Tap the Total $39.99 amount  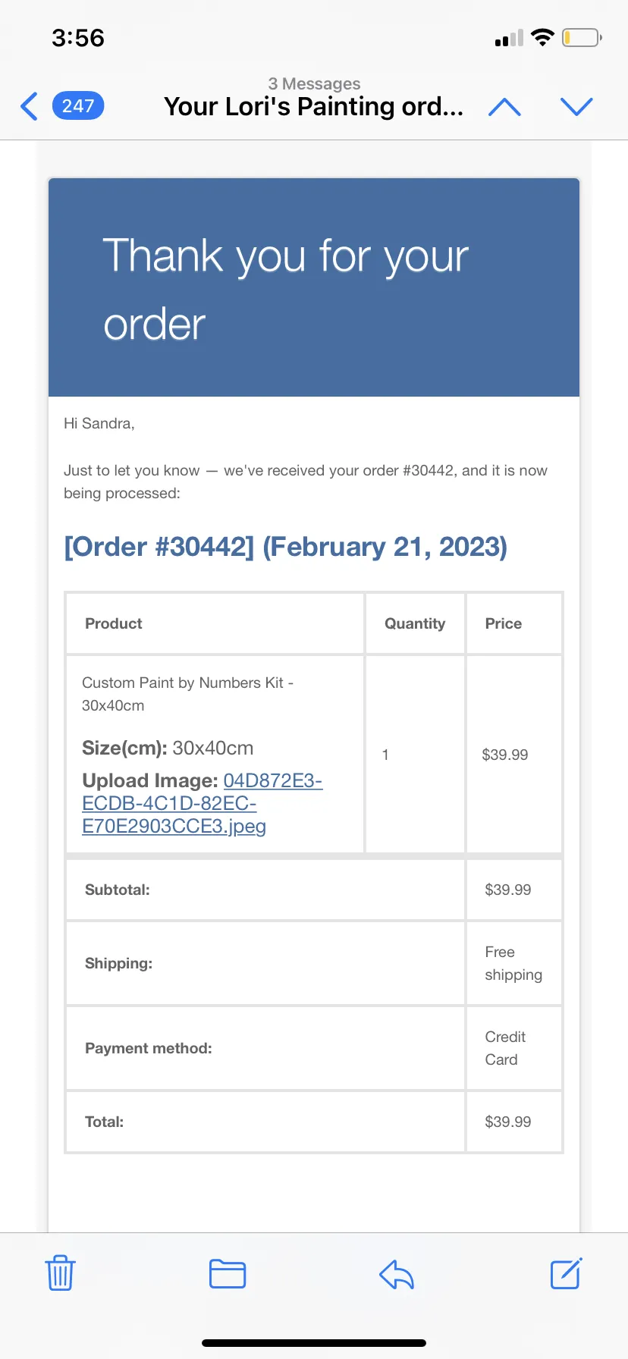coord(508,1122)
